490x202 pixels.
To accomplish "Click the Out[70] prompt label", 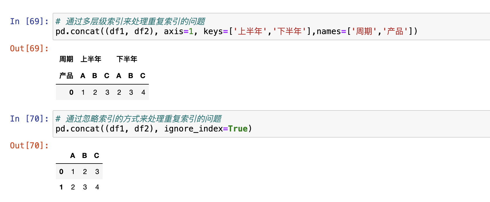I will click(29, 145).
